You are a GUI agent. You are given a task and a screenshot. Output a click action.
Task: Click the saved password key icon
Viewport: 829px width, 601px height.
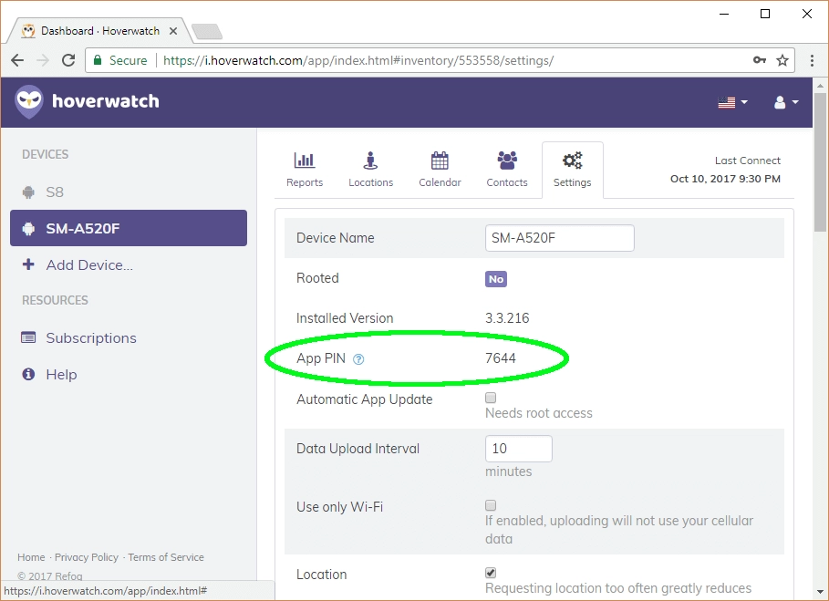pos(760,60)
